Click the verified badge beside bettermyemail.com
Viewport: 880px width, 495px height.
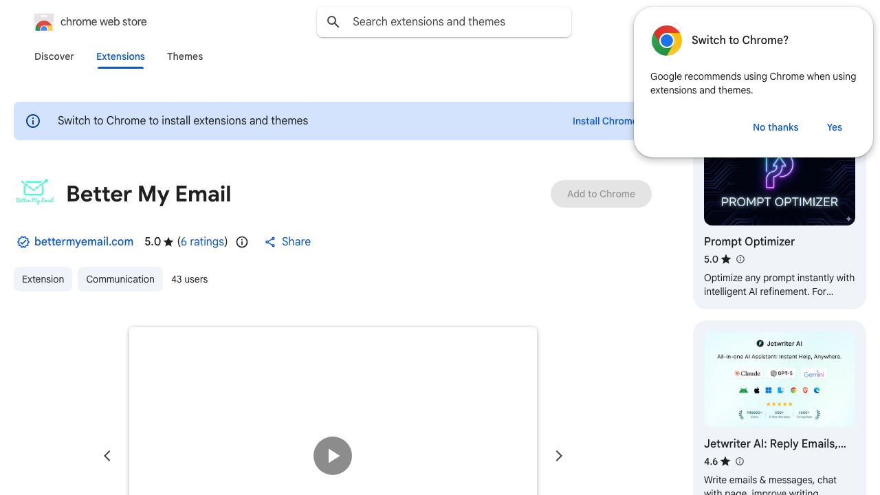(x=23, y=242)
